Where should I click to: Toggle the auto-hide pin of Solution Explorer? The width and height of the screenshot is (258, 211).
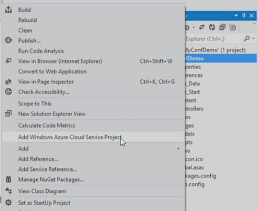pyautogui.click(x=244, y=16)
